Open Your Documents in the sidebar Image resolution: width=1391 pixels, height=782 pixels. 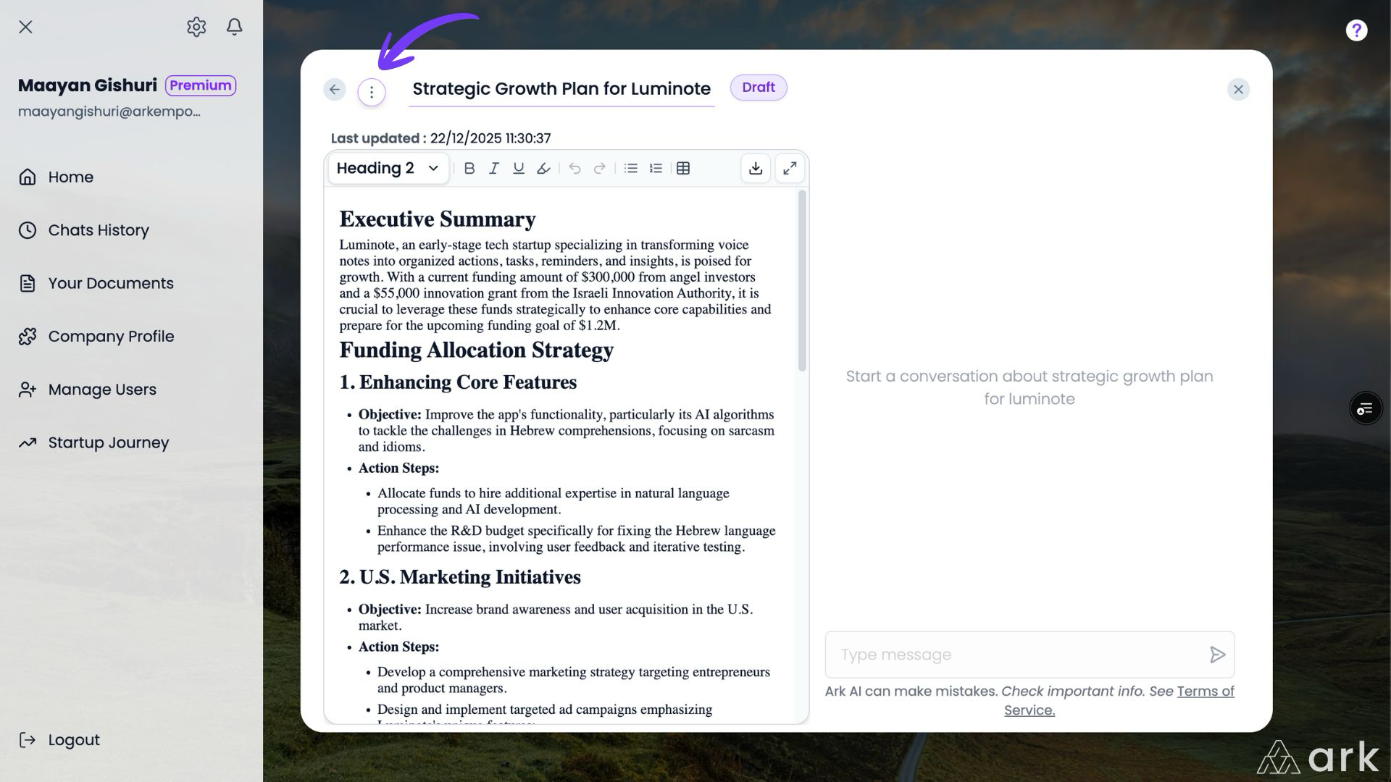[111, 283]
